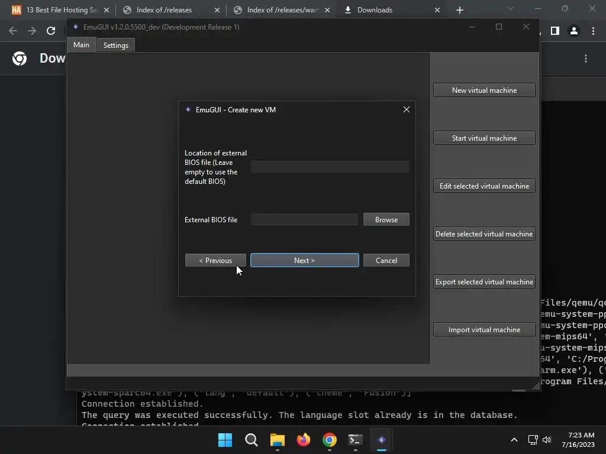This screenshot has height=454, width=606.
Task: Close the Index of /releases tab
Action: tap(217, 10)
